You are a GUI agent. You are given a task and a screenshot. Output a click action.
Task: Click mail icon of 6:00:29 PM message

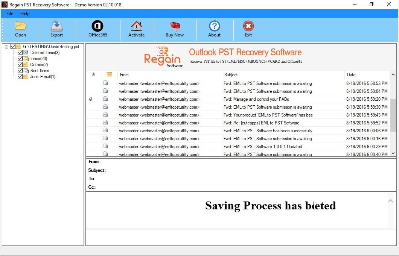click(105, 146)
